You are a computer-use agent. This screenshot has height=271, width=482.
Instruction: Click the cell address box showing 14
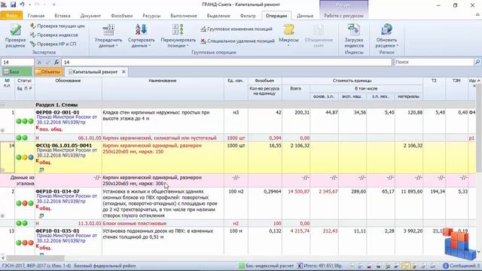tap(17, 62)
